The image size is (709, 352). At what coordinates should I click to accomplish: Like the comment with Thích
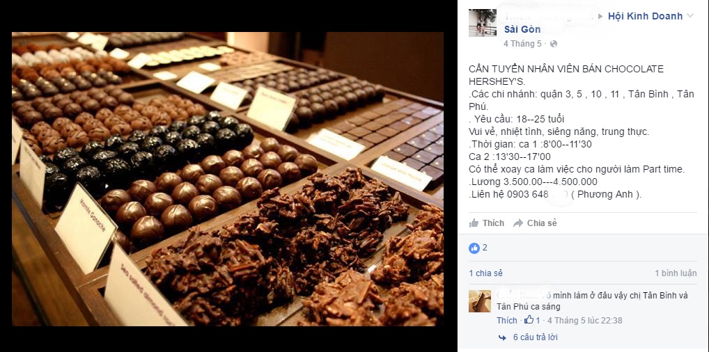[x=506, y=321]
